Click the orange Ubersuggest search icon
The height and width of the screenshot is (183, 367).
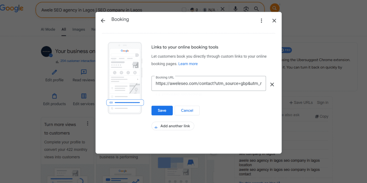click(x=275, y=8)
